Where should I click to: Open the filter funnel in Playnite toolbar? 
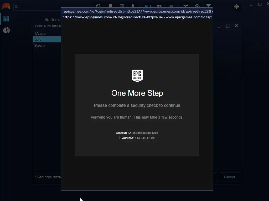208,6
